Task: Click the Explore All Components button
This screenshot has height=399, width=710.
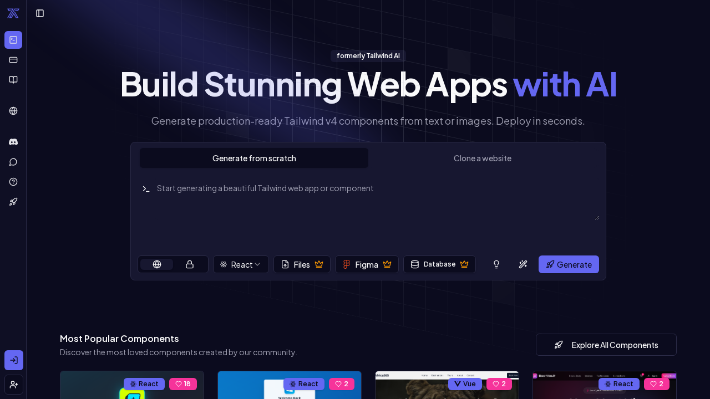Action: 606,345
